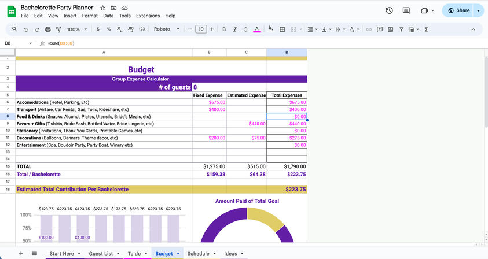Open the text wrapping dropdown

coord(340,29)
